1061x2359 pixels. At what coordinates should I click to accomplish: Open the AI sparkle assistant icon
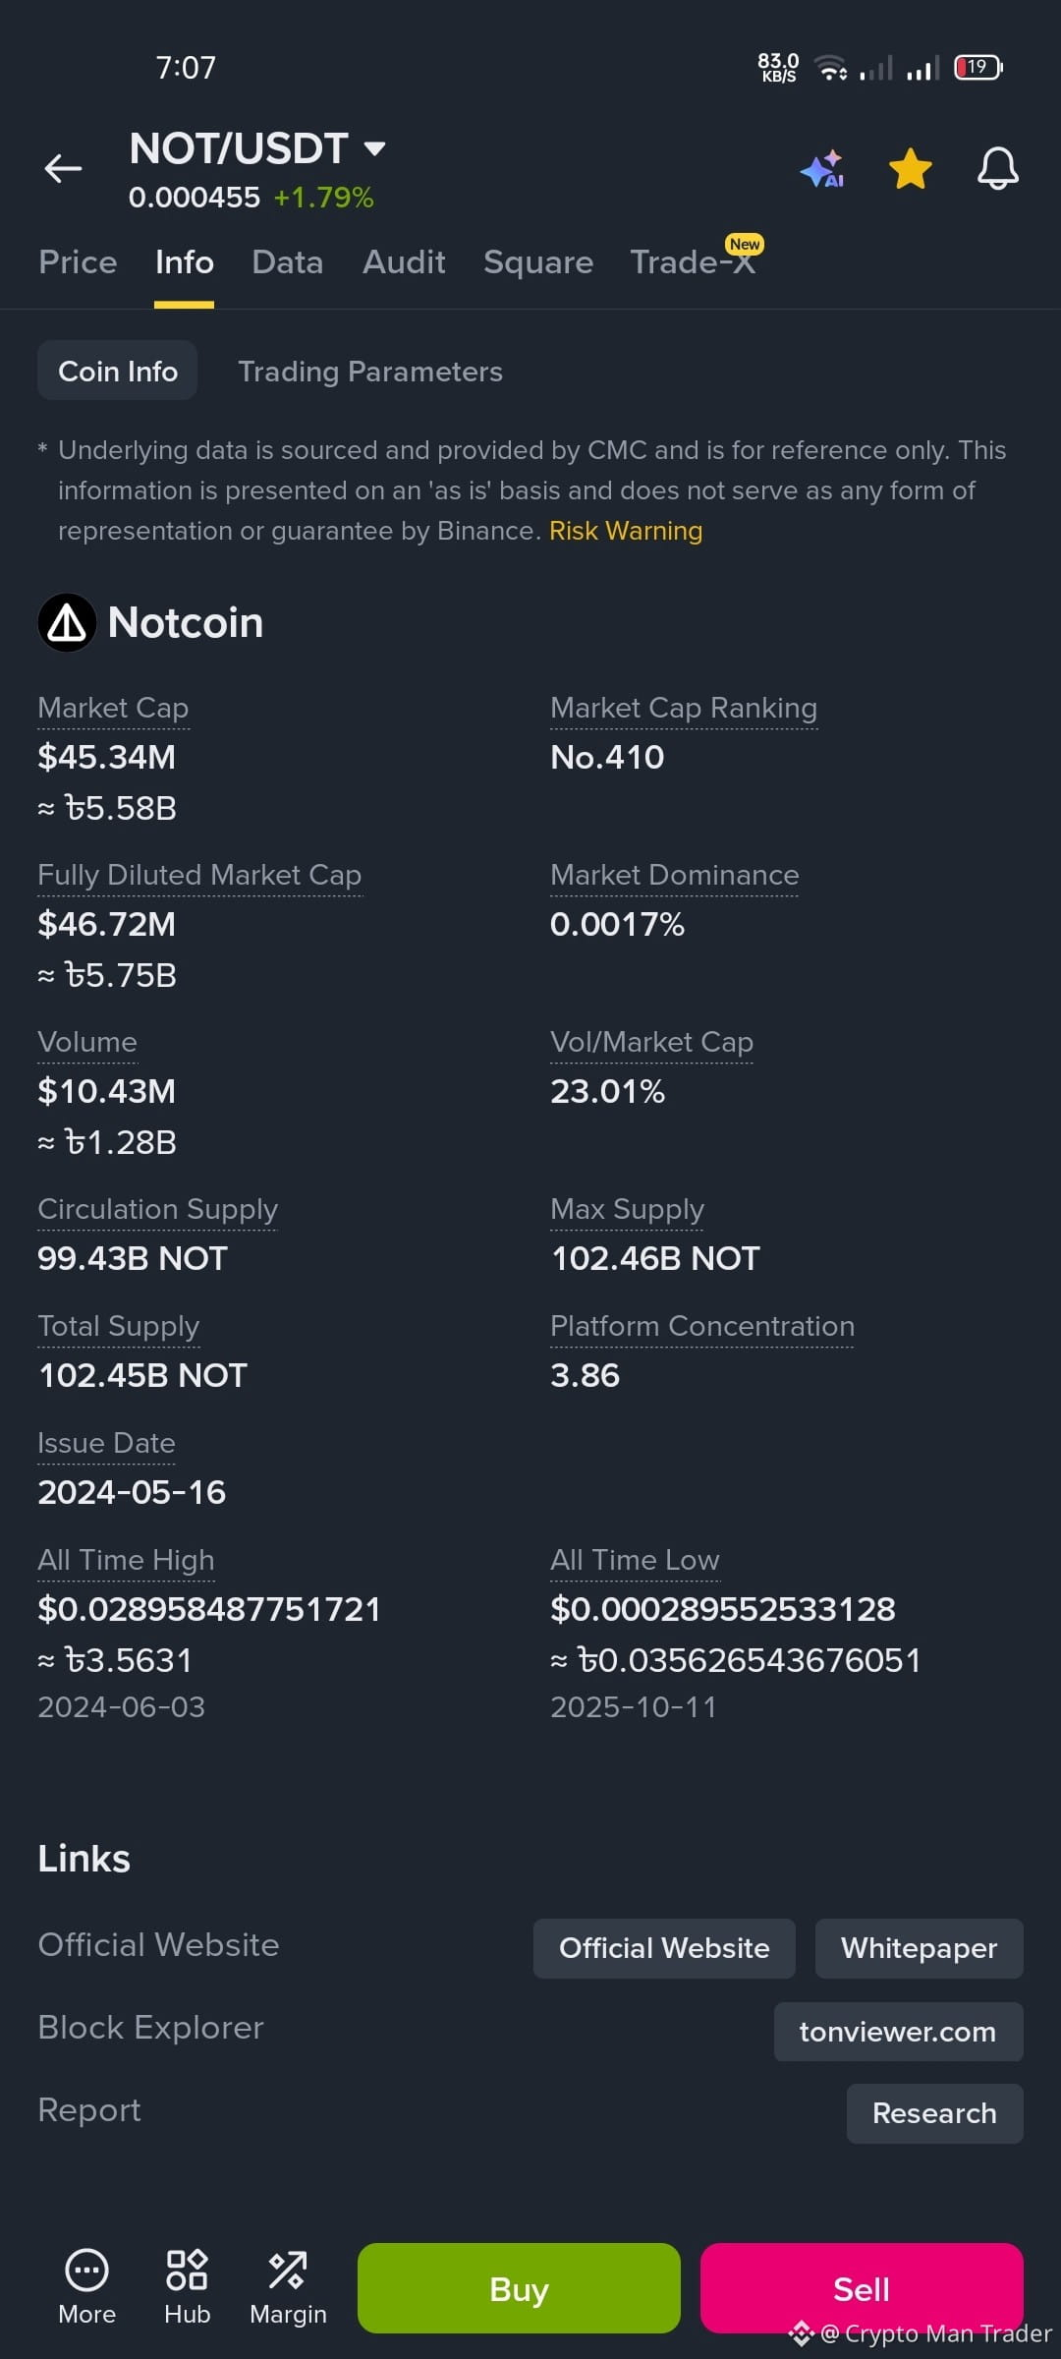point(823,168)
